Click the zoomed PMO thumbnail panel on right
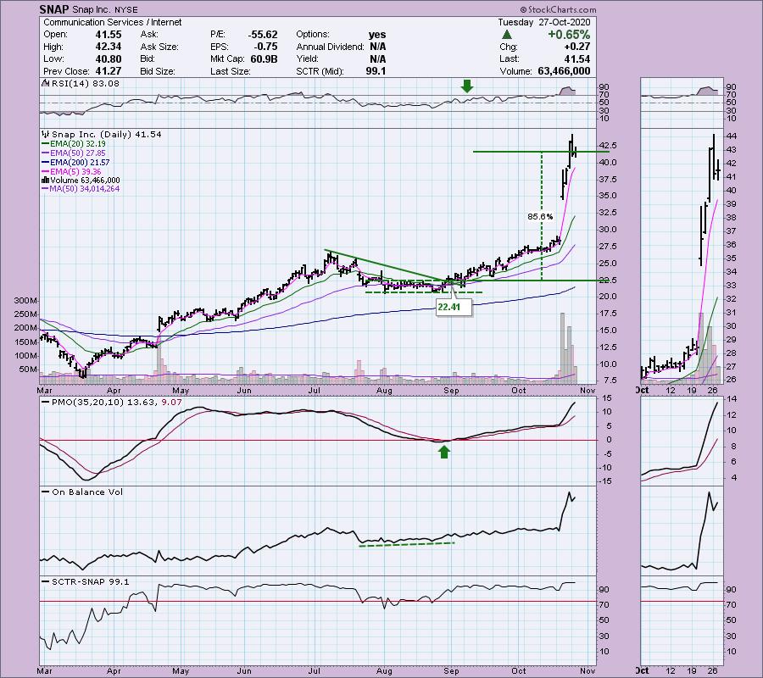This screenshot has height=678, width=763. click(682, 440)
